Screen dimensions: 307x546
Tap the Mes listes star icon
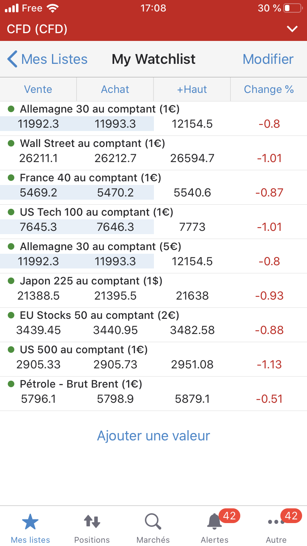[x=30, y=522]
